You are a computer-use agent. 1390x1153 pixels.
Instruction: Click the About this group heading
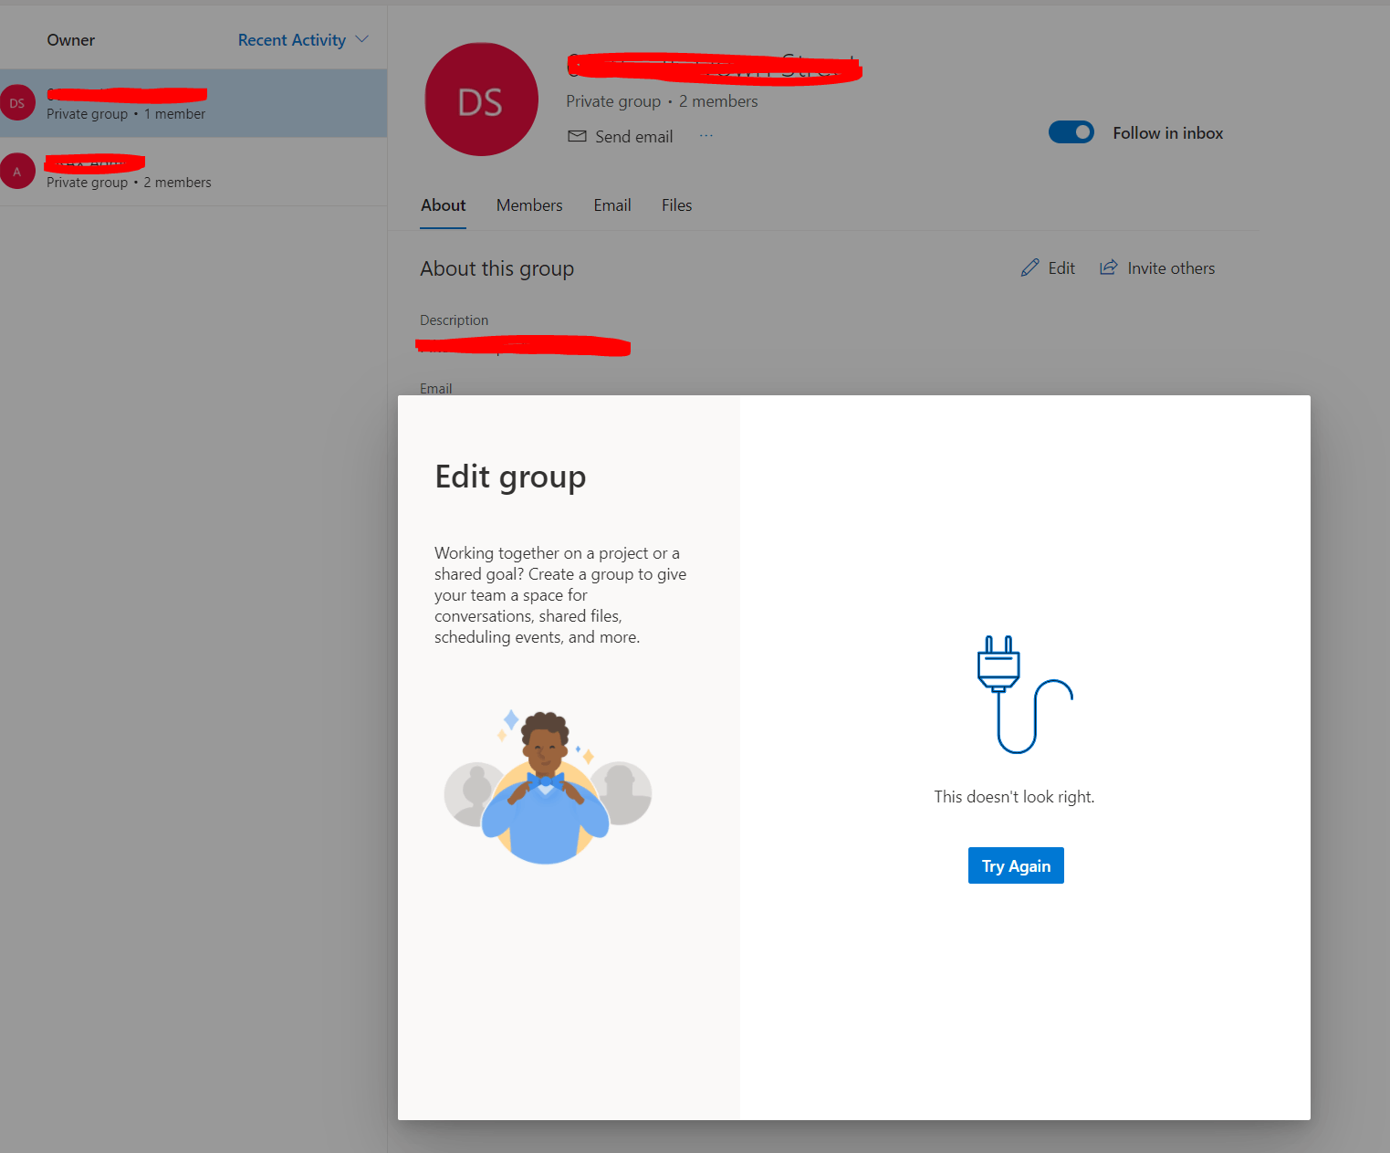pyautogui.click(x=497, y=268)
